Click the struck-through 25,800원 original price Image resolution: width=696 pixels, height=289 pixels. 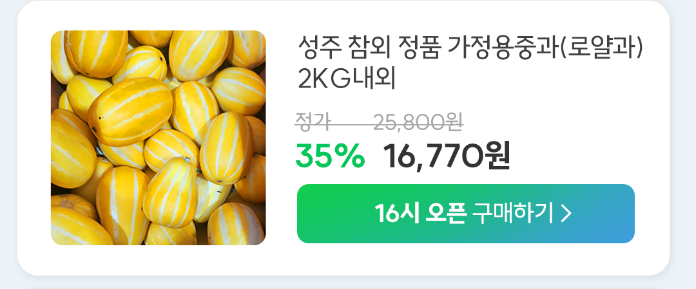coord(419,123)
